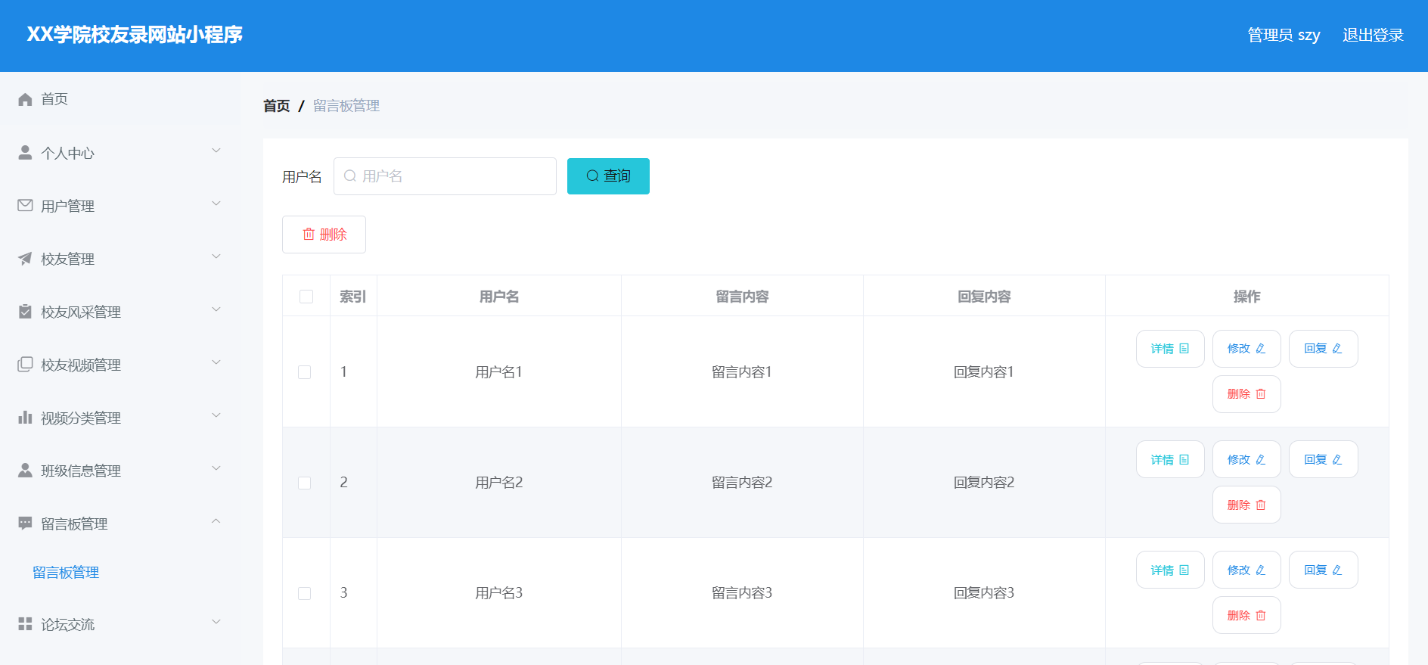Click the grid icon for 论坛交流
Screen dimensions: 1428x665
click(x=25, y=624)
